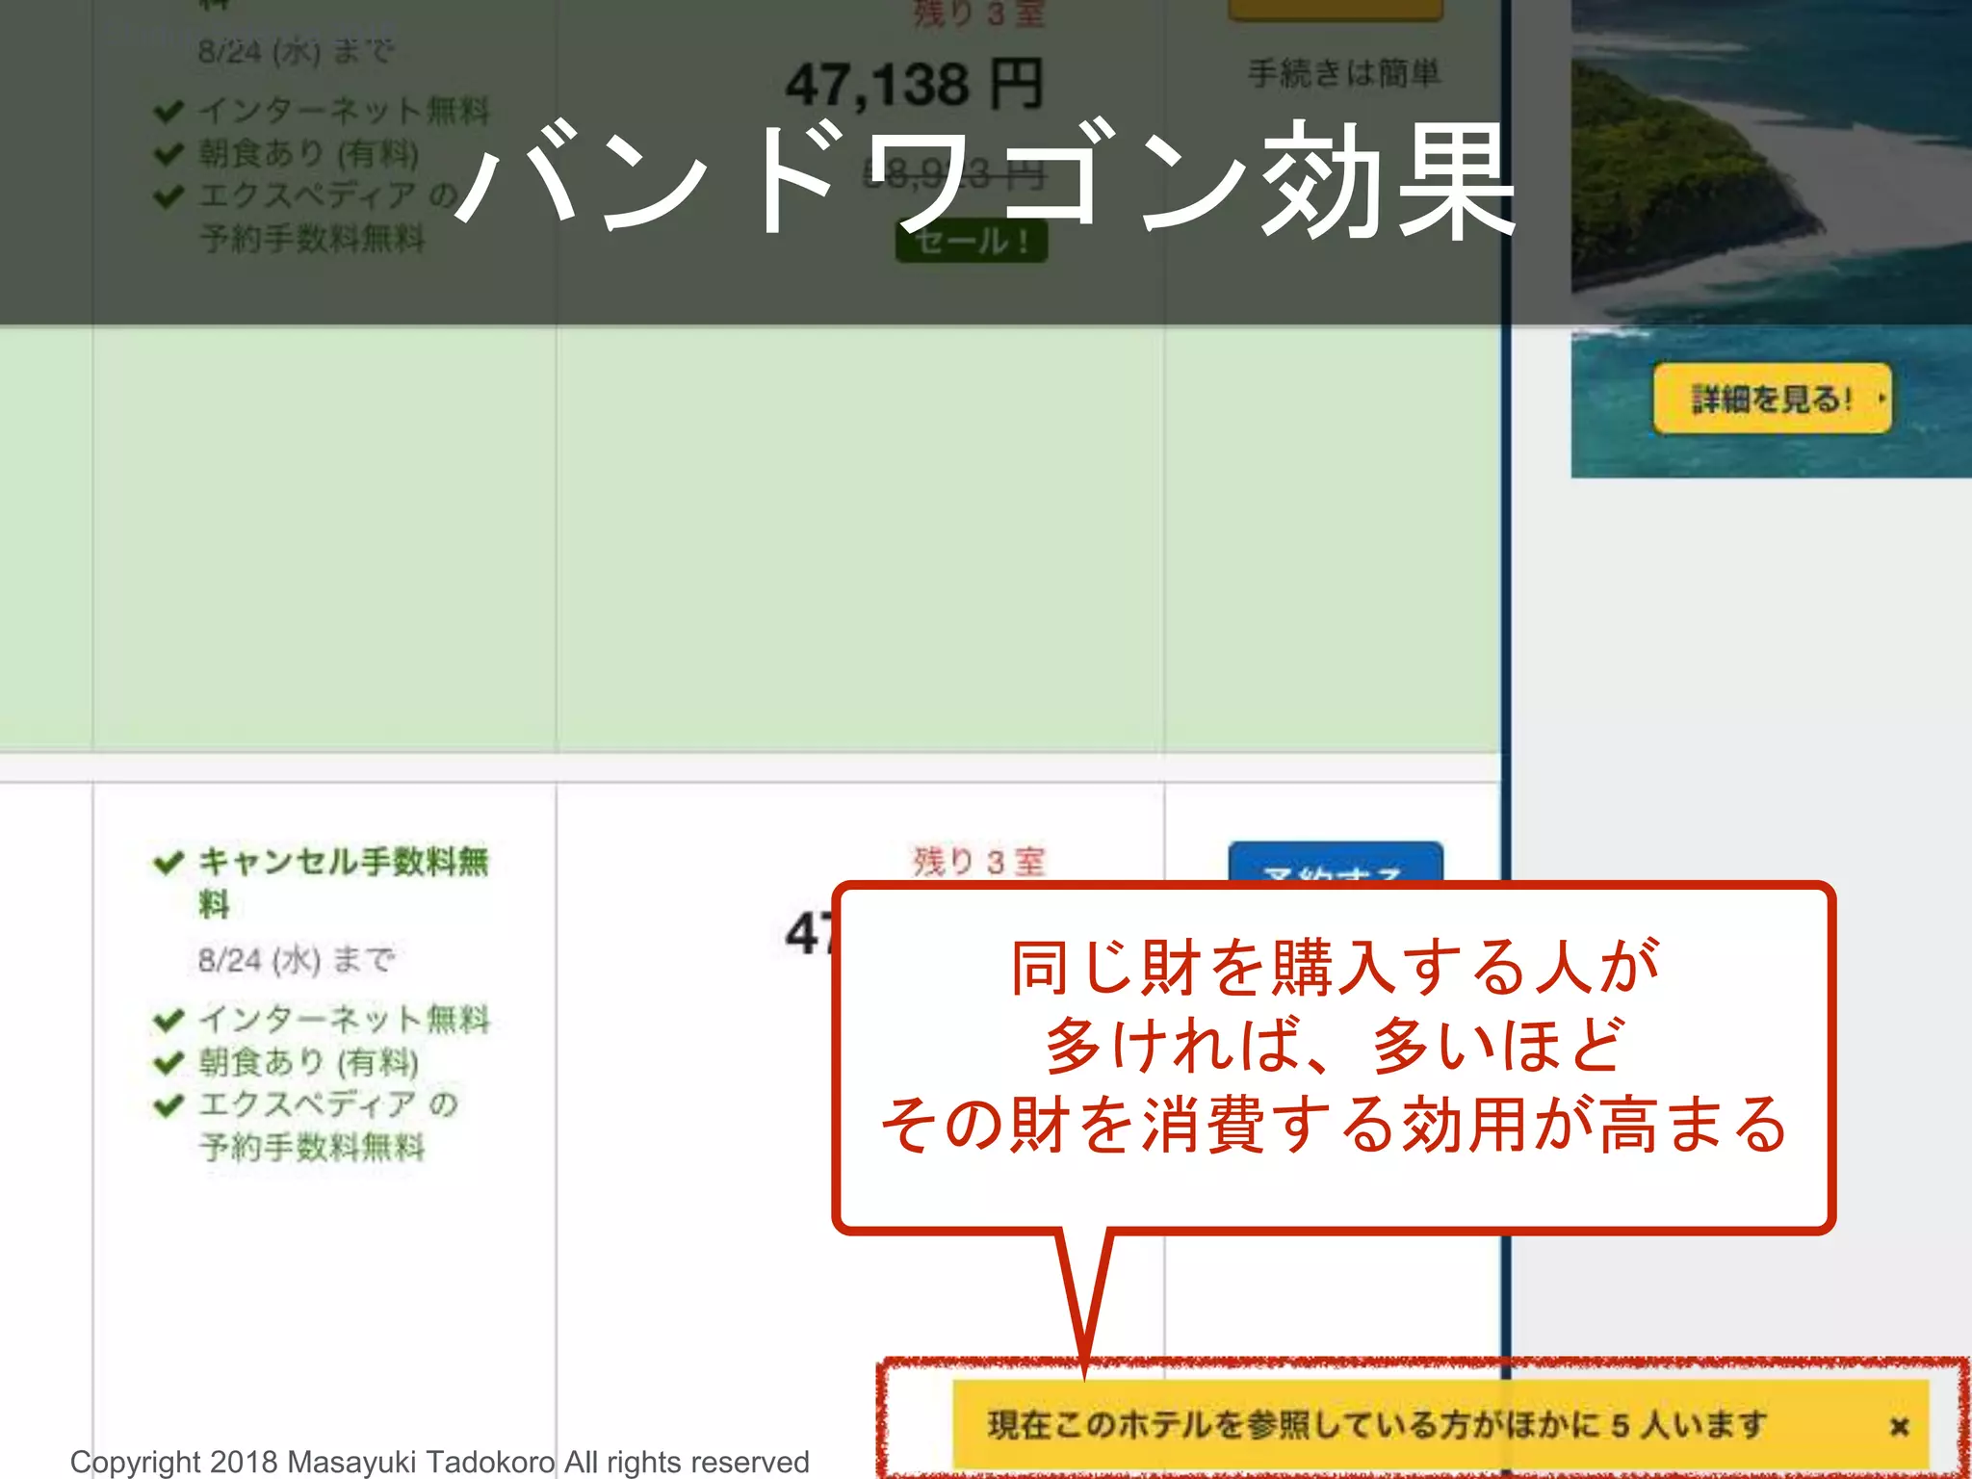Click the green セール! badge
This screenshot has width=1972, height=1479.
[972, 241]
